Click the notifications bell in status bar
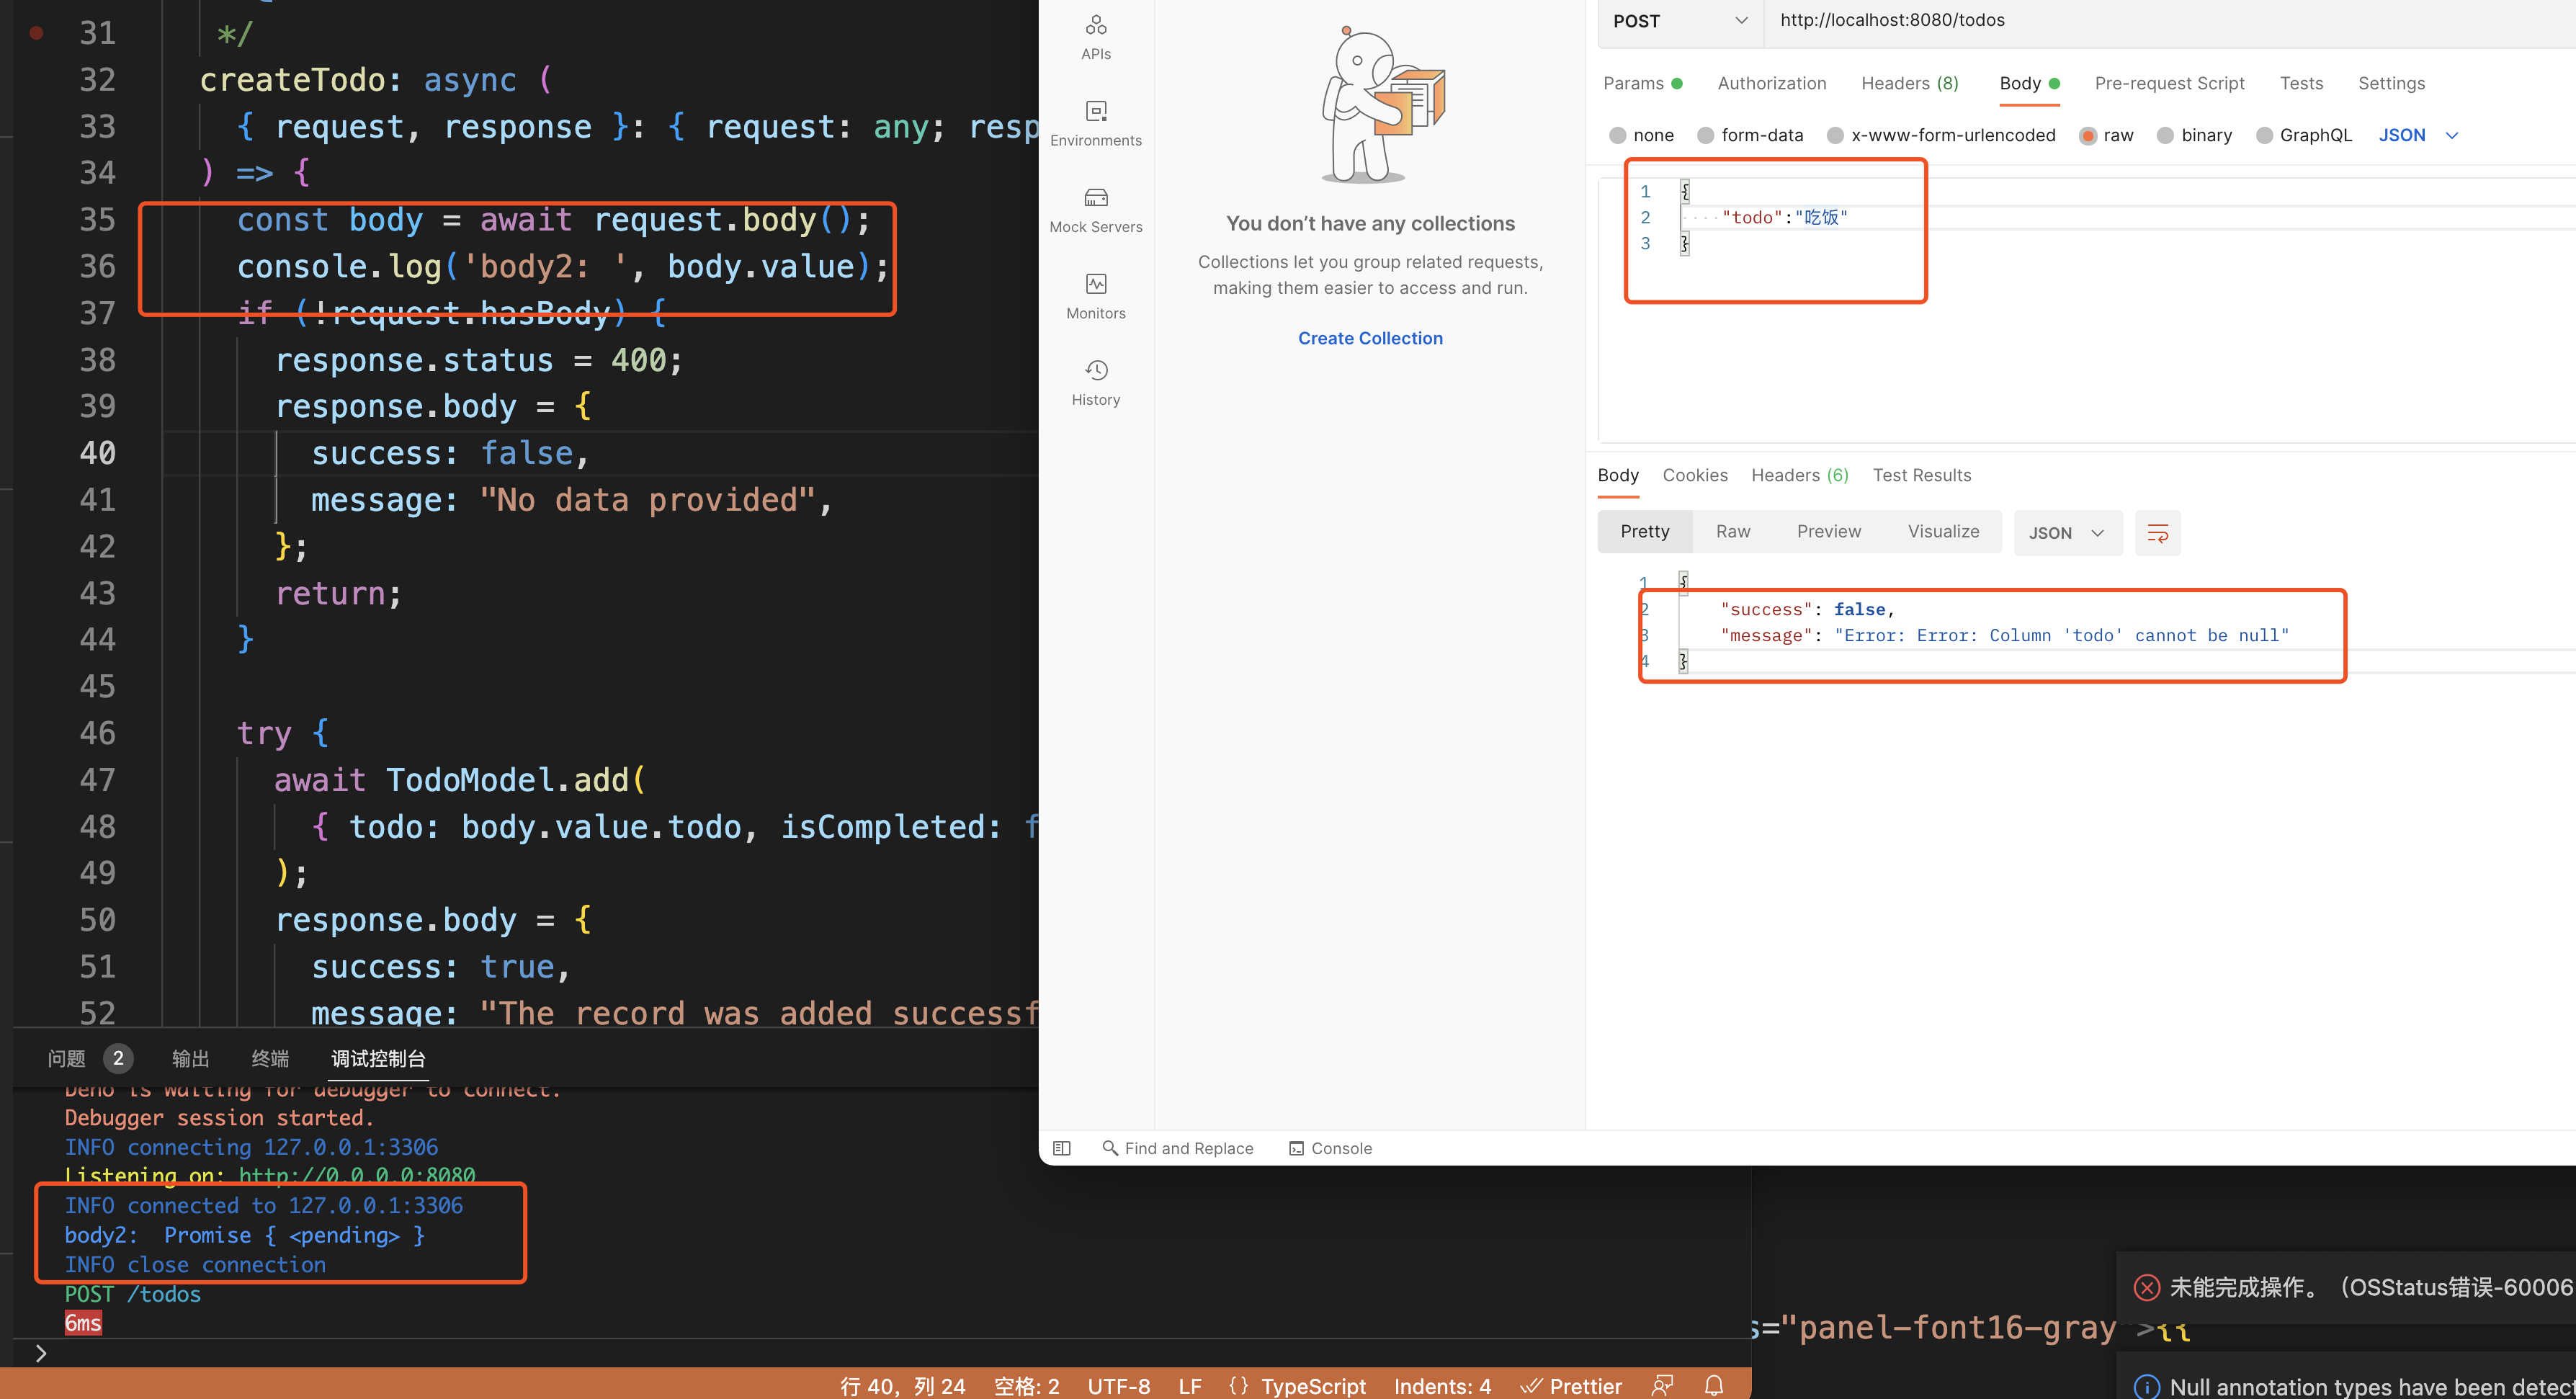Viewport: 2576px width, 1399px height. (x=1713, y=1385)
